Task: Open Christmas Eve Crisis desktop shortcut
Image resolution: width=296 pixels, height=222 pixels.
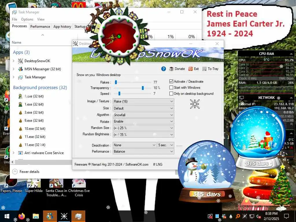Action: [x=79, y=188]
